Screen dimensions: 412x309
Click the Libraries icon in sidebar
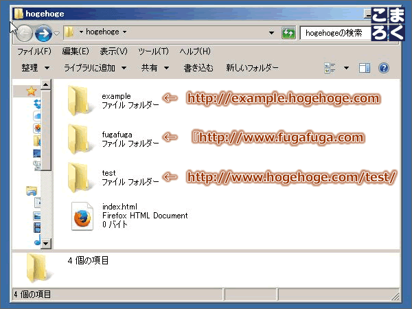(x=32, y=191)
